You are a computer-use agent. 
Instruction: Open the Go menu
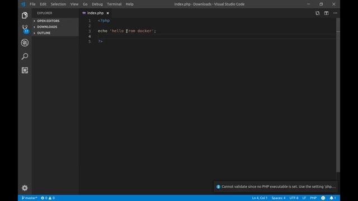coord(85,4)
